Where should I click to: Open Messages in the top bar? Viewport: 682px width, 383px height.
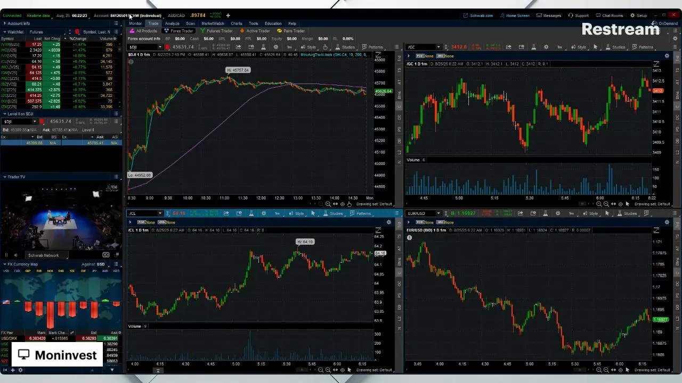pyautogui.click(x=549, y=15)
